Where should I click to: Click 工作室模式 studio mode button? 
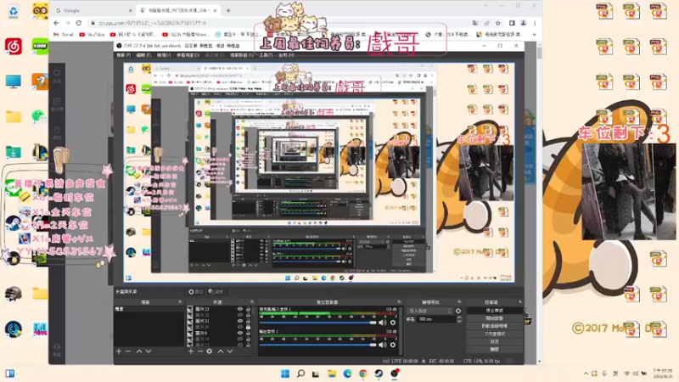(495, 334)
